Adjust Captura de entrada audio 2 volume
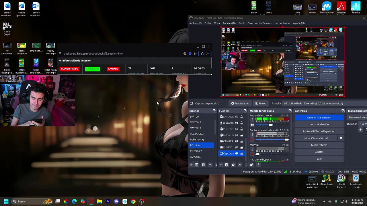Viewport: 367px width, 206px height. click(x=272, y=140)
